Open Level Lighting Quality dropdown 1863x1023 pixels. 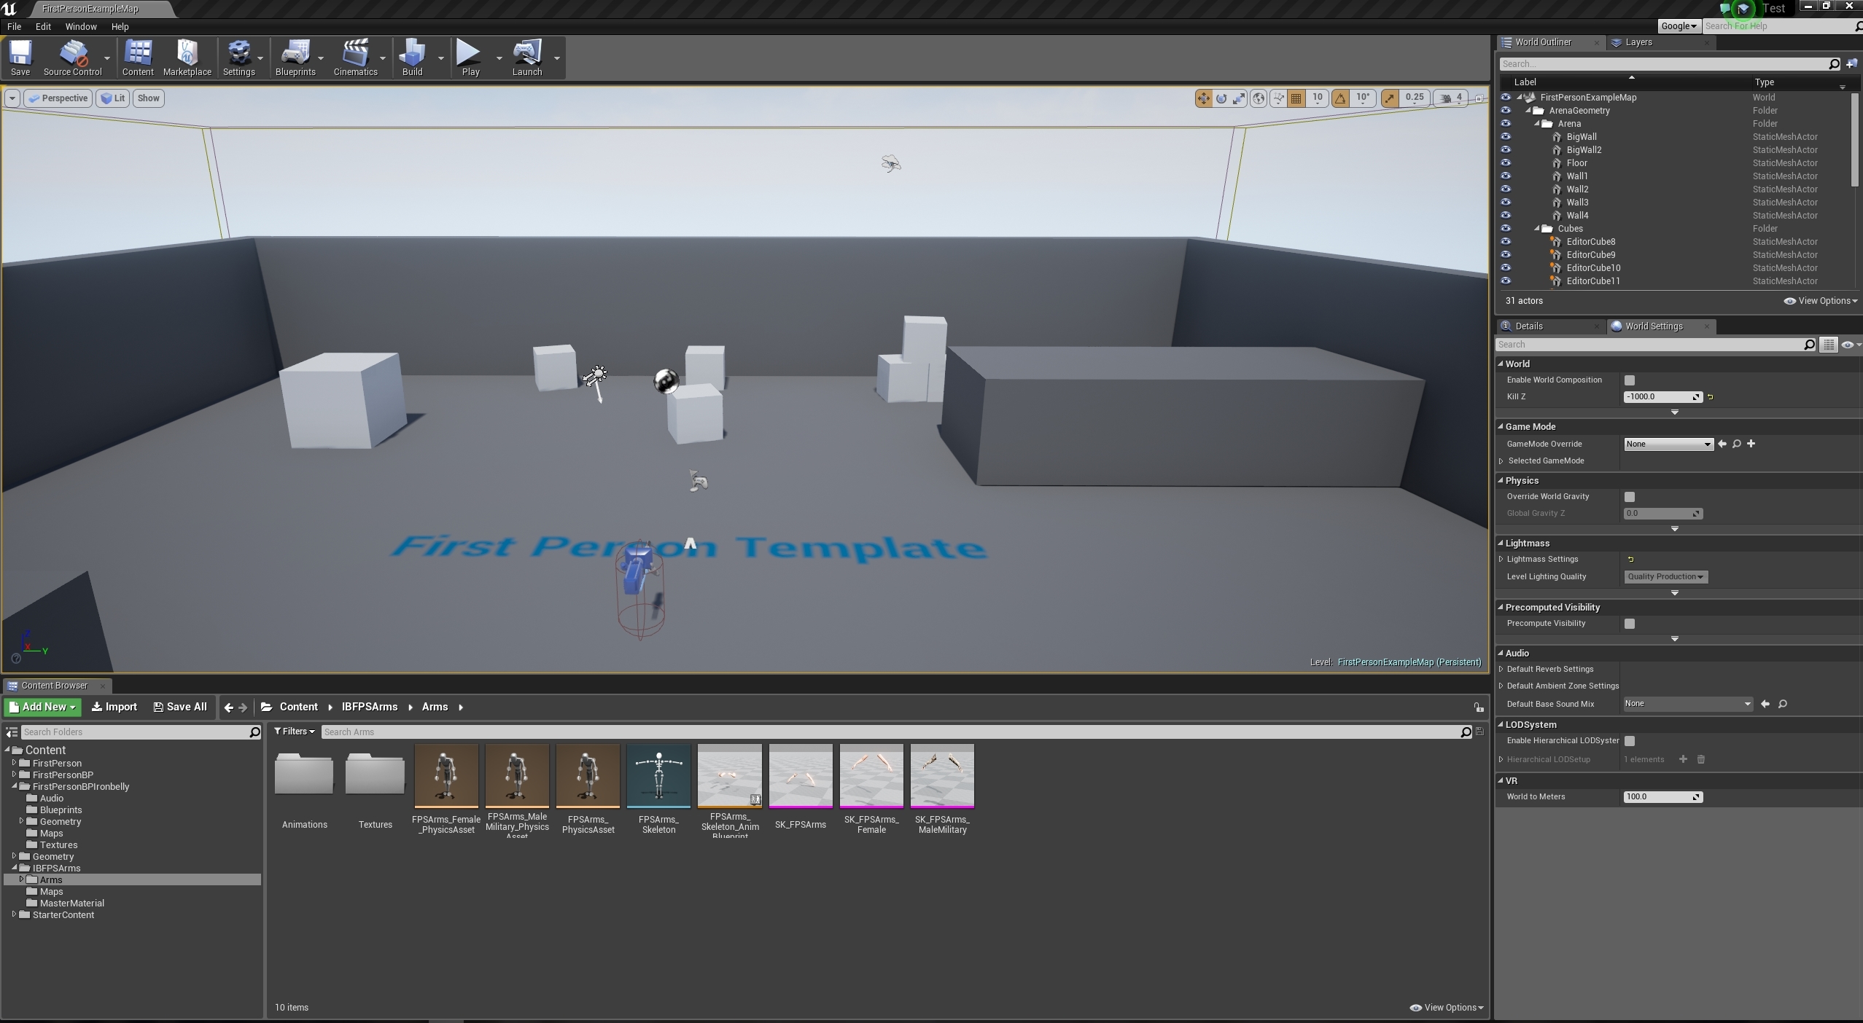[x=1665, y=576]
